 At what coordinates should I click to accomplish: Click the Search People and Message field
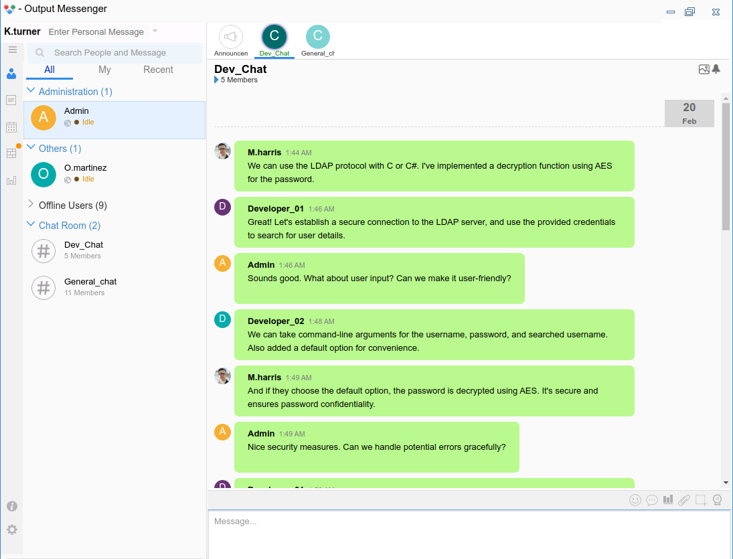(x=115, y=53)
